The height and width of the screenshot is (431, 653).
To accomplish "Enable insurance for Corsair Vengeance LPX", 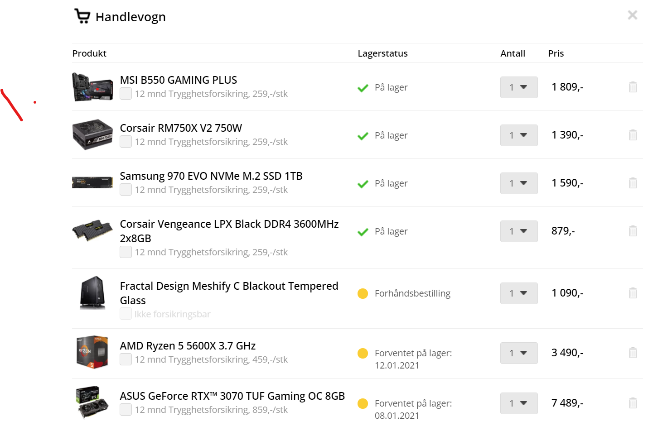I will (126, 252).
